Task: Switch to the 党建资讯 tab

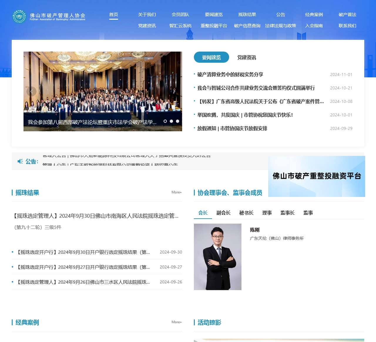Action: tap(247, 57)
